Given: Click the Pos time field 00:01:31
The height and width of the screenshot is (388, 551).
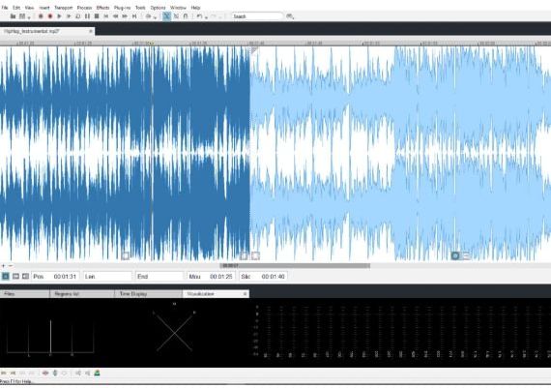Looking at the screenshot, I should pos(55,276).
